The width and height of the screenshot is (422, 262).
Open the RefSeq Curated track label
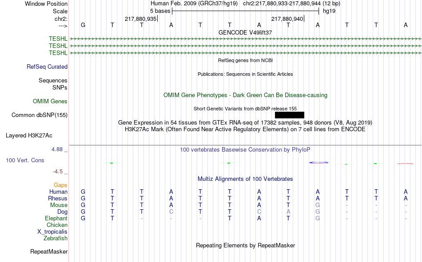point(47,66)
